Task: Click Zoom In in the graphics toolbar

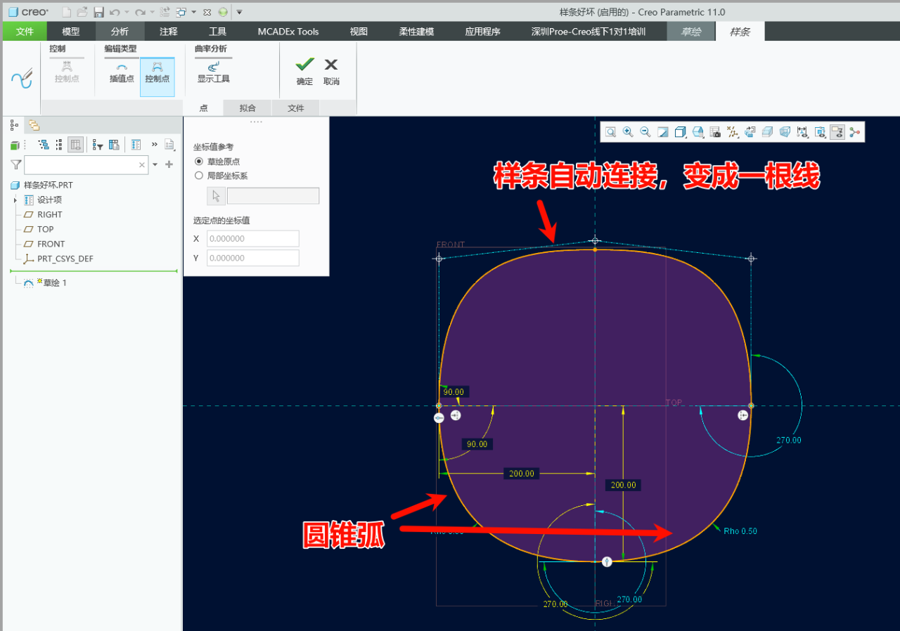Action: (628, 132)
